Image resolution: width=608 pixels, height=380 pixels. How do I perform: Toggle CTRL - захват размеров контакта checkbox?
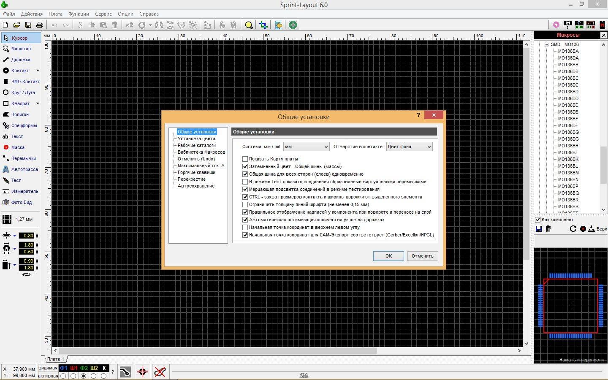click(x=245, y=197)
